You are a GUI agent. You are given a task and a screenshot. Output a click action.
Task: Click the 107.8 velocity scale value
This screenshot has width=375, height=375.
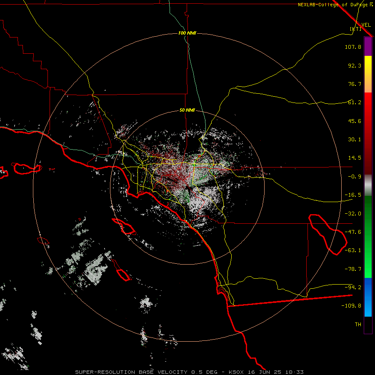click(353, 47)
